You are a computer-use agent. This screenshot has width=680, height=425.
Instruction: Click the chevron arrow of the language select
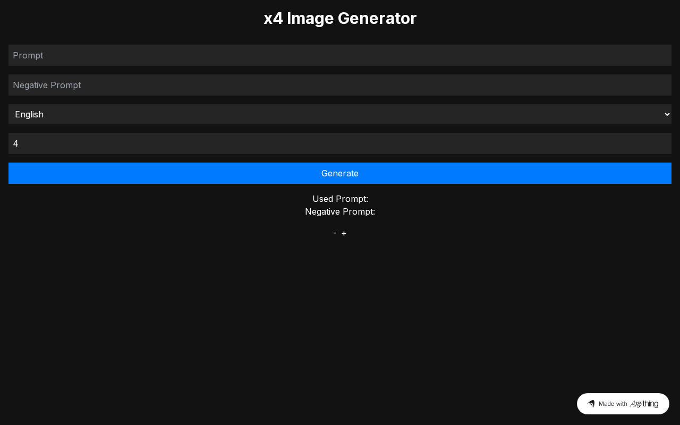[x=667, y=114]
